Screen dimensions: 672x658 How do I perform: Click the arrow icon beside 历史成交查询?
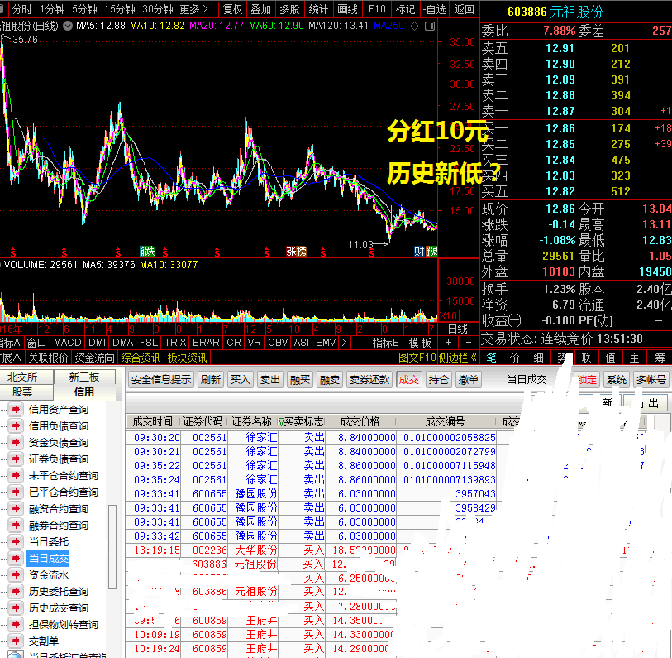(16, 608)
